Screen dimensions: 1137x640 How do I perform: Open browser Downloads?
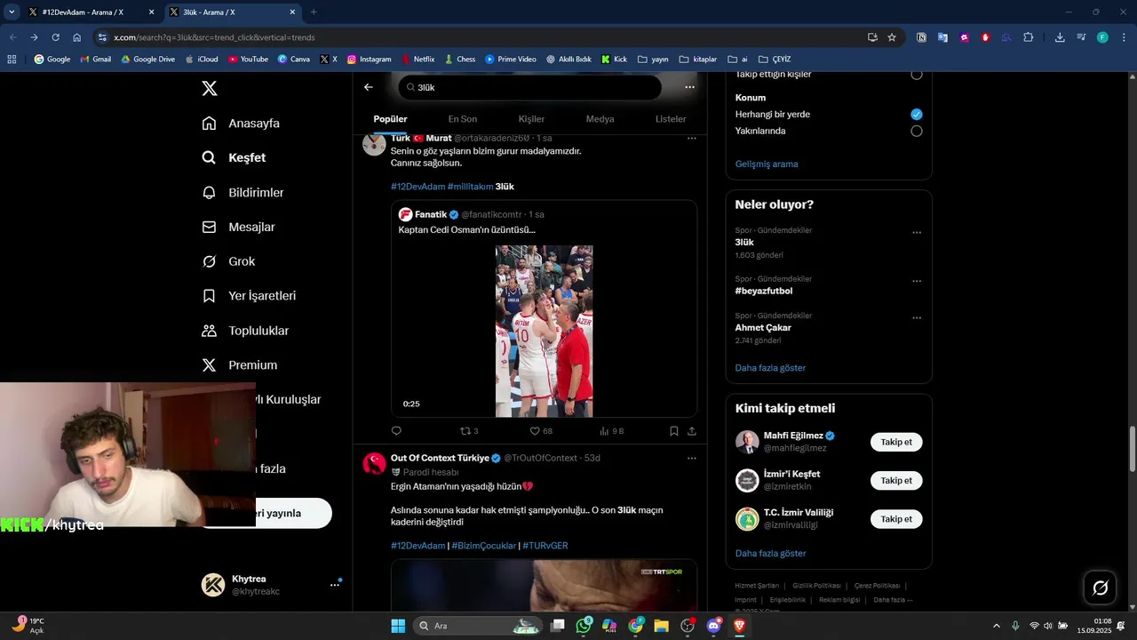[1060, 37]
